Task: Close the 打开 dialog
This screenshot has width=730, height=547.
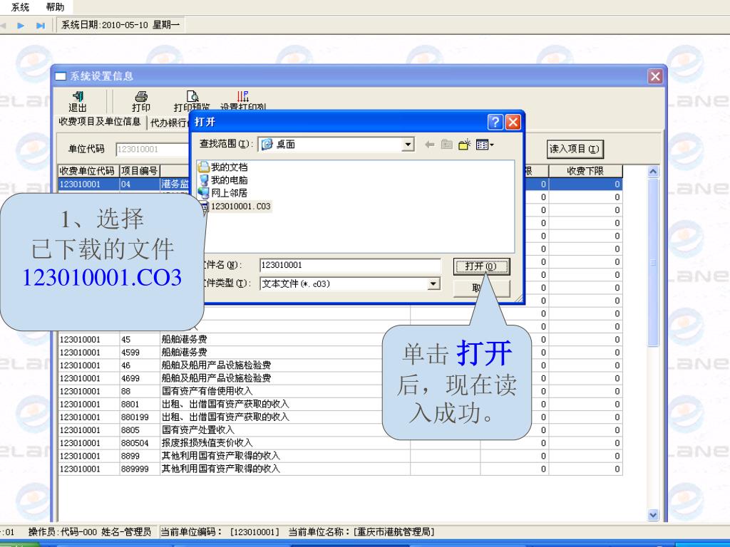Action: pos(513,122)
